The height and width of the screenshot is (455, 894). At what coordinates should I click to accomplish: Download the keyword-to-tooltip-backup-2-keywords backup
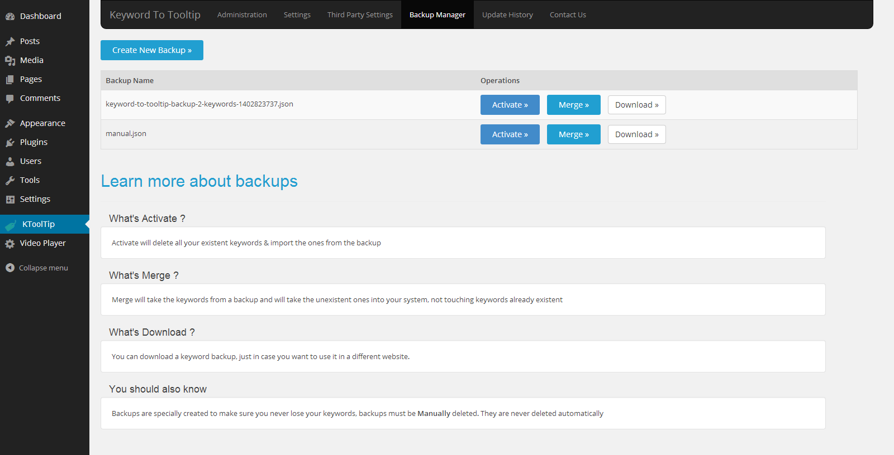tap(637, 105)
